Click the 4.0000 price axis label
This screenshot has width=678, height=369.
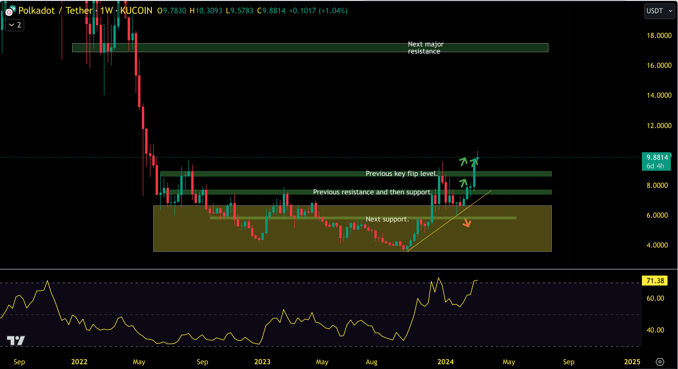(658, 245)
